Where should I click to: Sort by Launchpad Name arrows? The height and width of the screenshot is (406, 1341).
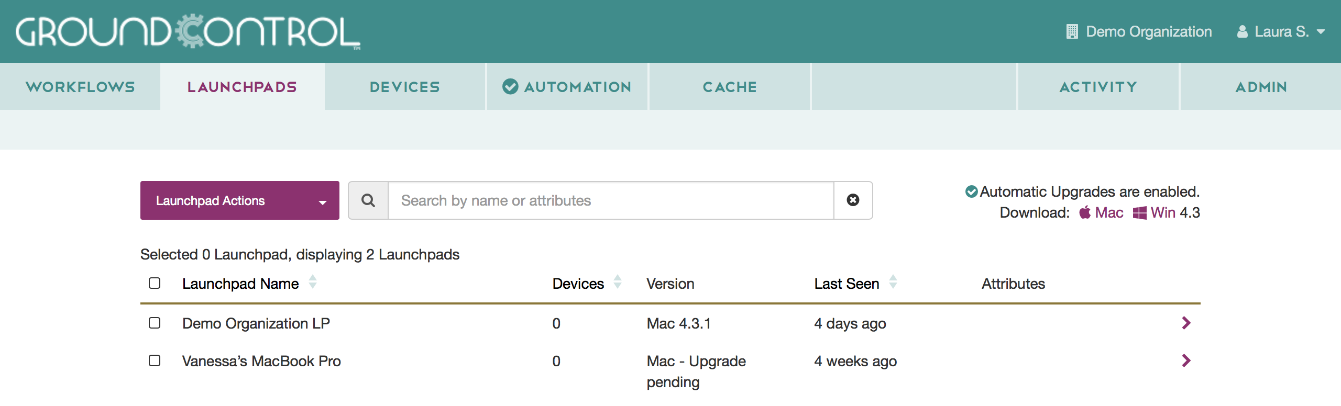313,283
